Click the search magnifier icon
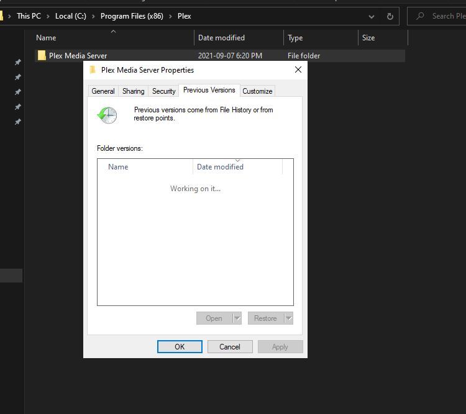The image size is (466, 414). (x=420, y=16)
